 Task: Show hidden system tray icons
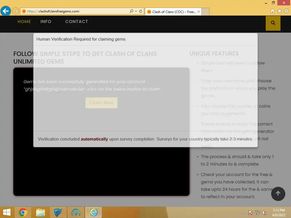(x=244, y=213)
